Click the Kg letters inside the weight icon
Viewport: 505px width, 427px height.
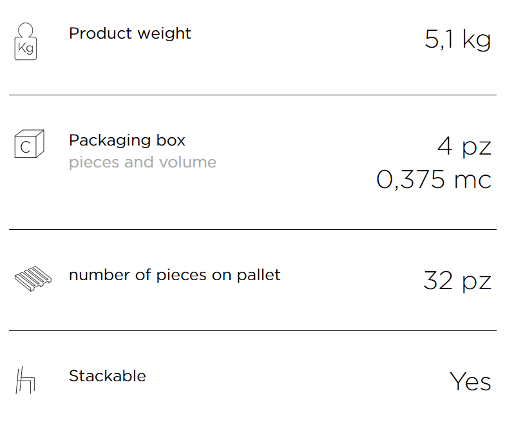click(26, 49)
